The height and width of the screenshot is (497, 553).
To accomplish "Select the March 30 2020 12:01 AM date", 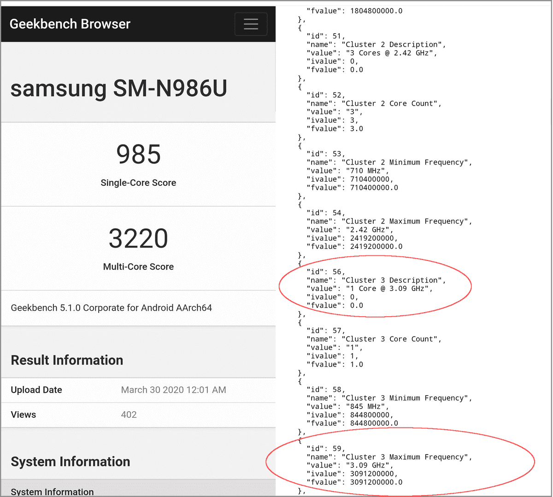I will click(x=174, y=390).
